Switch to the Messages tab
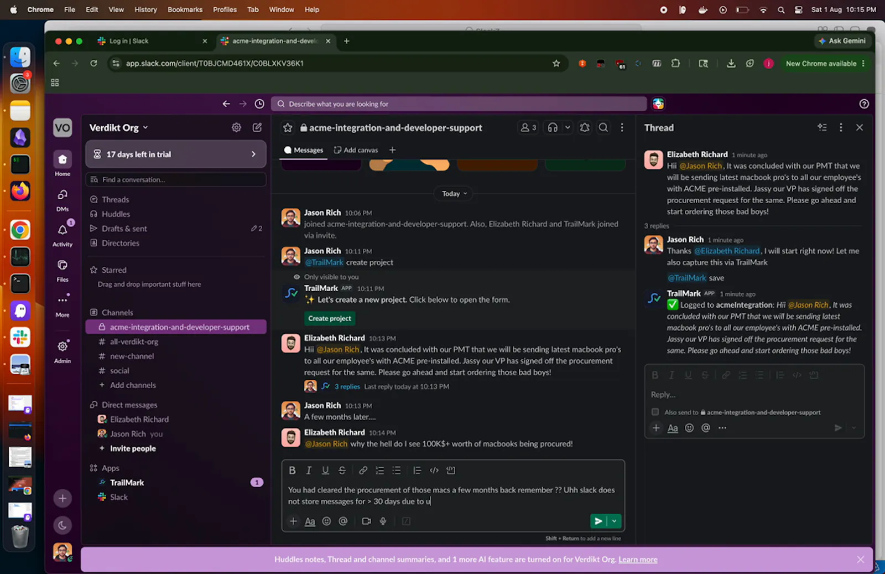The image size is (885, 574). click(304, 150)
